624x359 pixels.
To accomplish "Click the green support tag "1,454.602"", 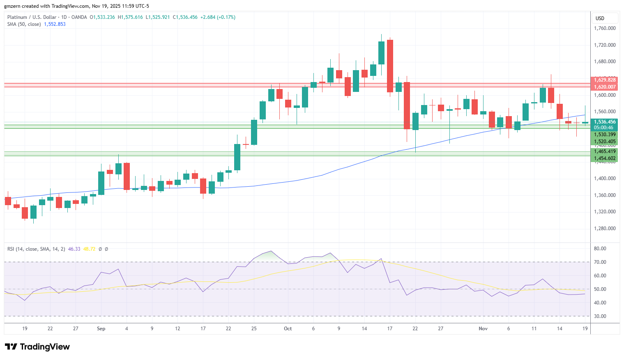I will 605,158.
